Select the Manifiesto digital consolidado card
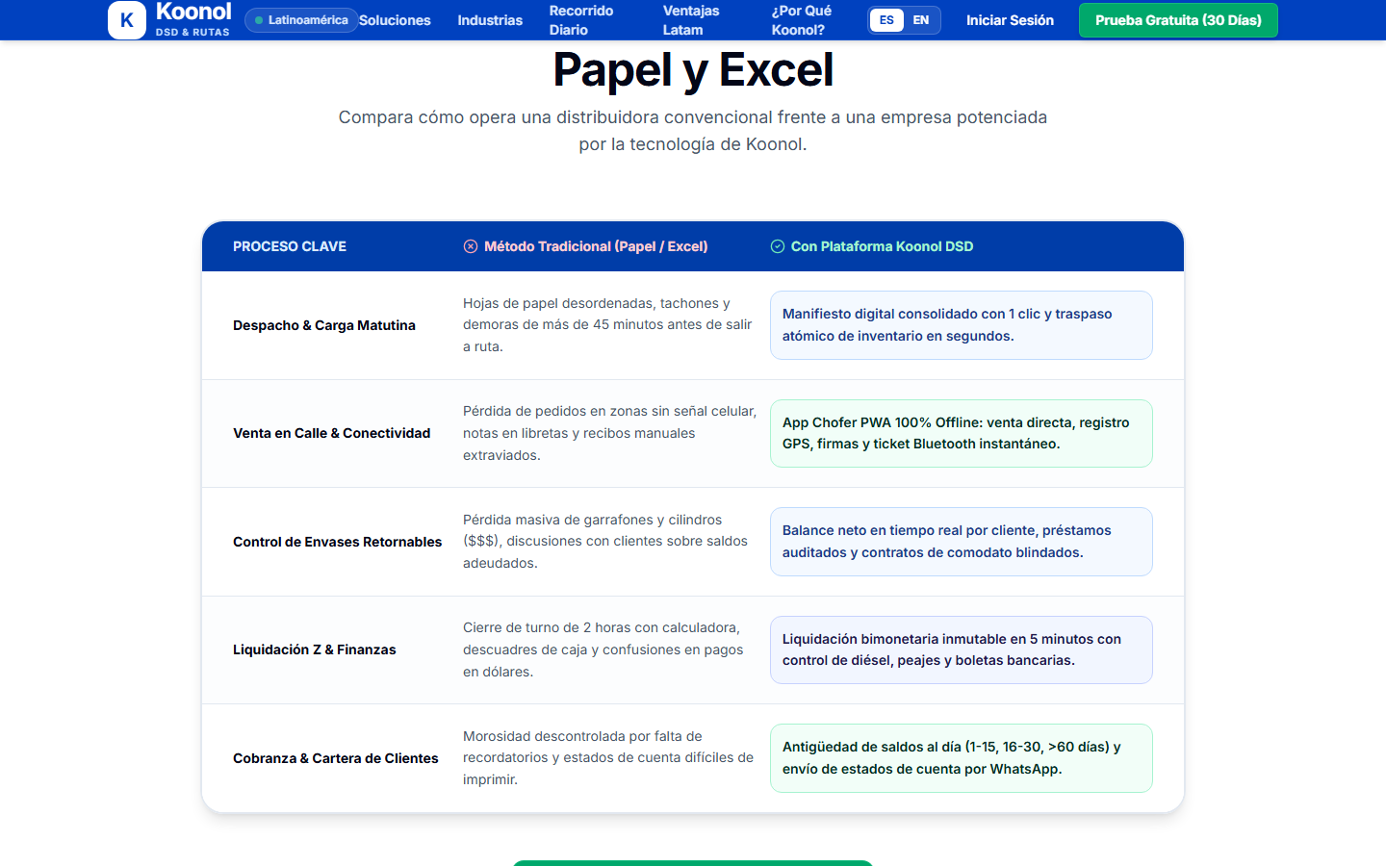 962,325
